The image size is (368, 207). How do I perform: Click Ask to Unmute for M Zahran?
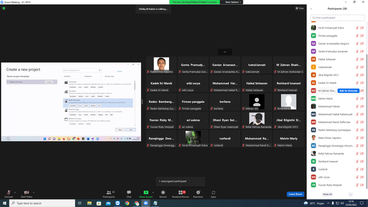coord(348,91)
